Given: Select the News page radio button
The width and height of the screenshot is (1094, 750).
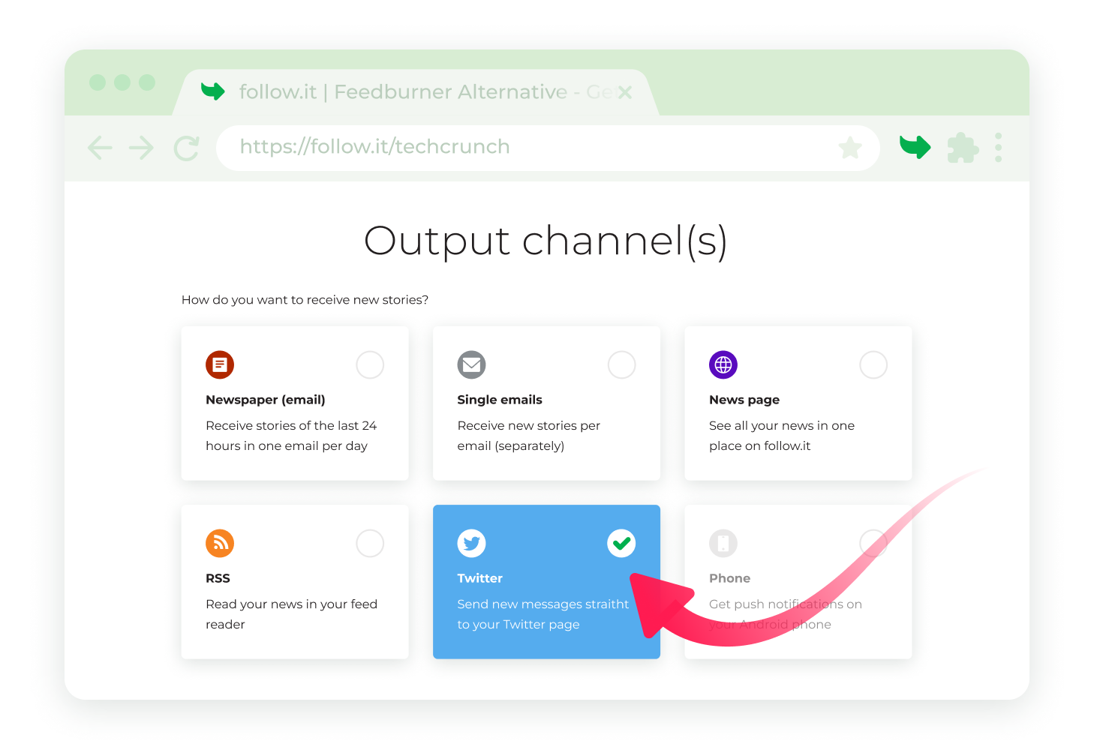Looking at the screenshot, I should click(873, 364).
